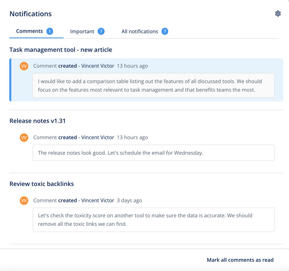Switch to the Comments tab
This screenshot has width=289, height=271.
[30, 31]
